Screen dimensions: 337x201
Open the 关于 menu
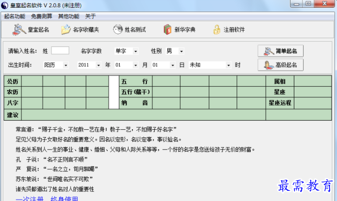coord(91,16)
